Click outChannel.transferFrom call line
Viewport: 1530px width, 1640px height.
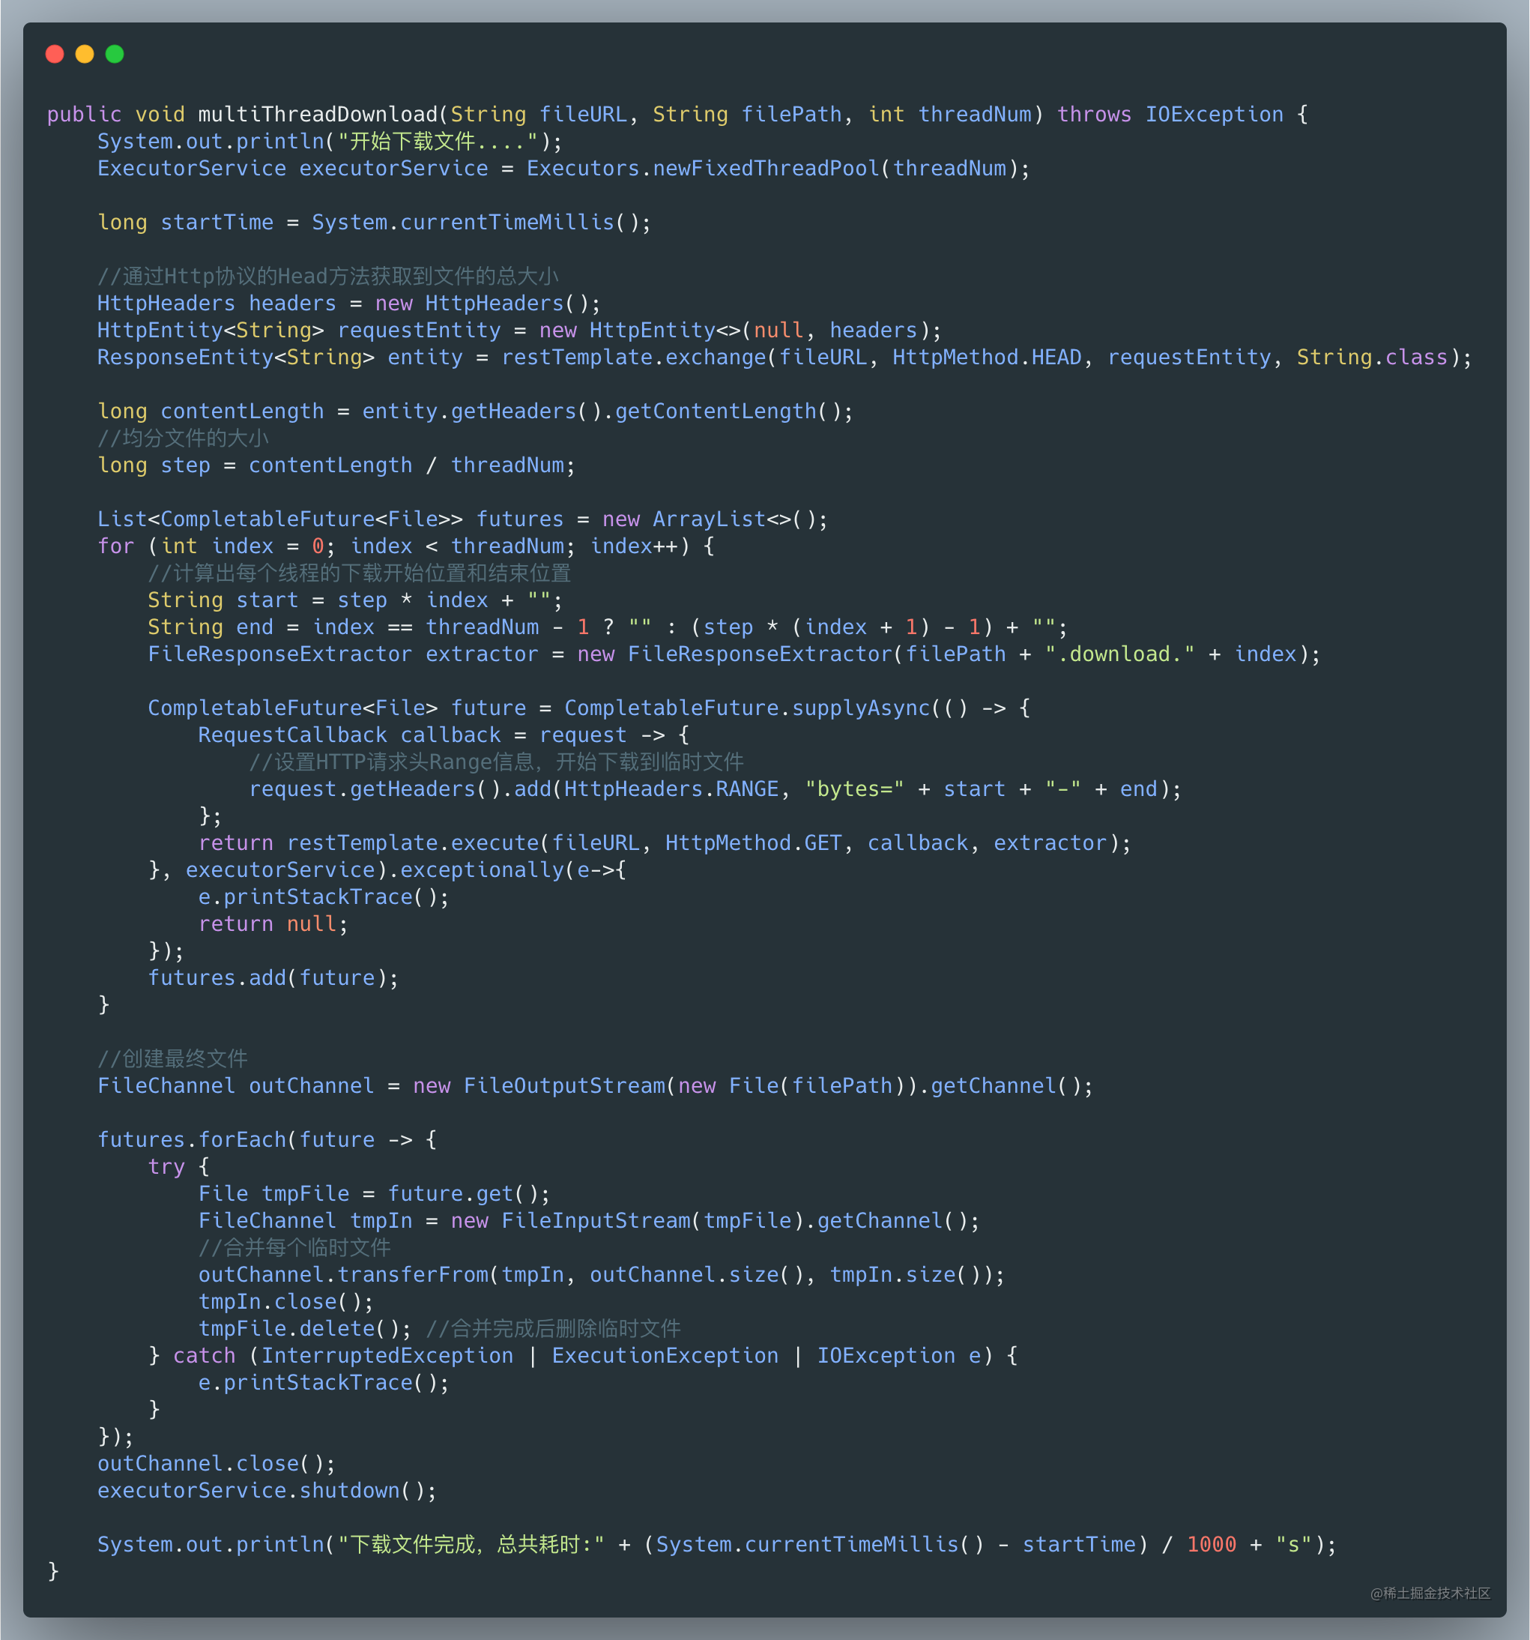click(x=601, y=1274)
